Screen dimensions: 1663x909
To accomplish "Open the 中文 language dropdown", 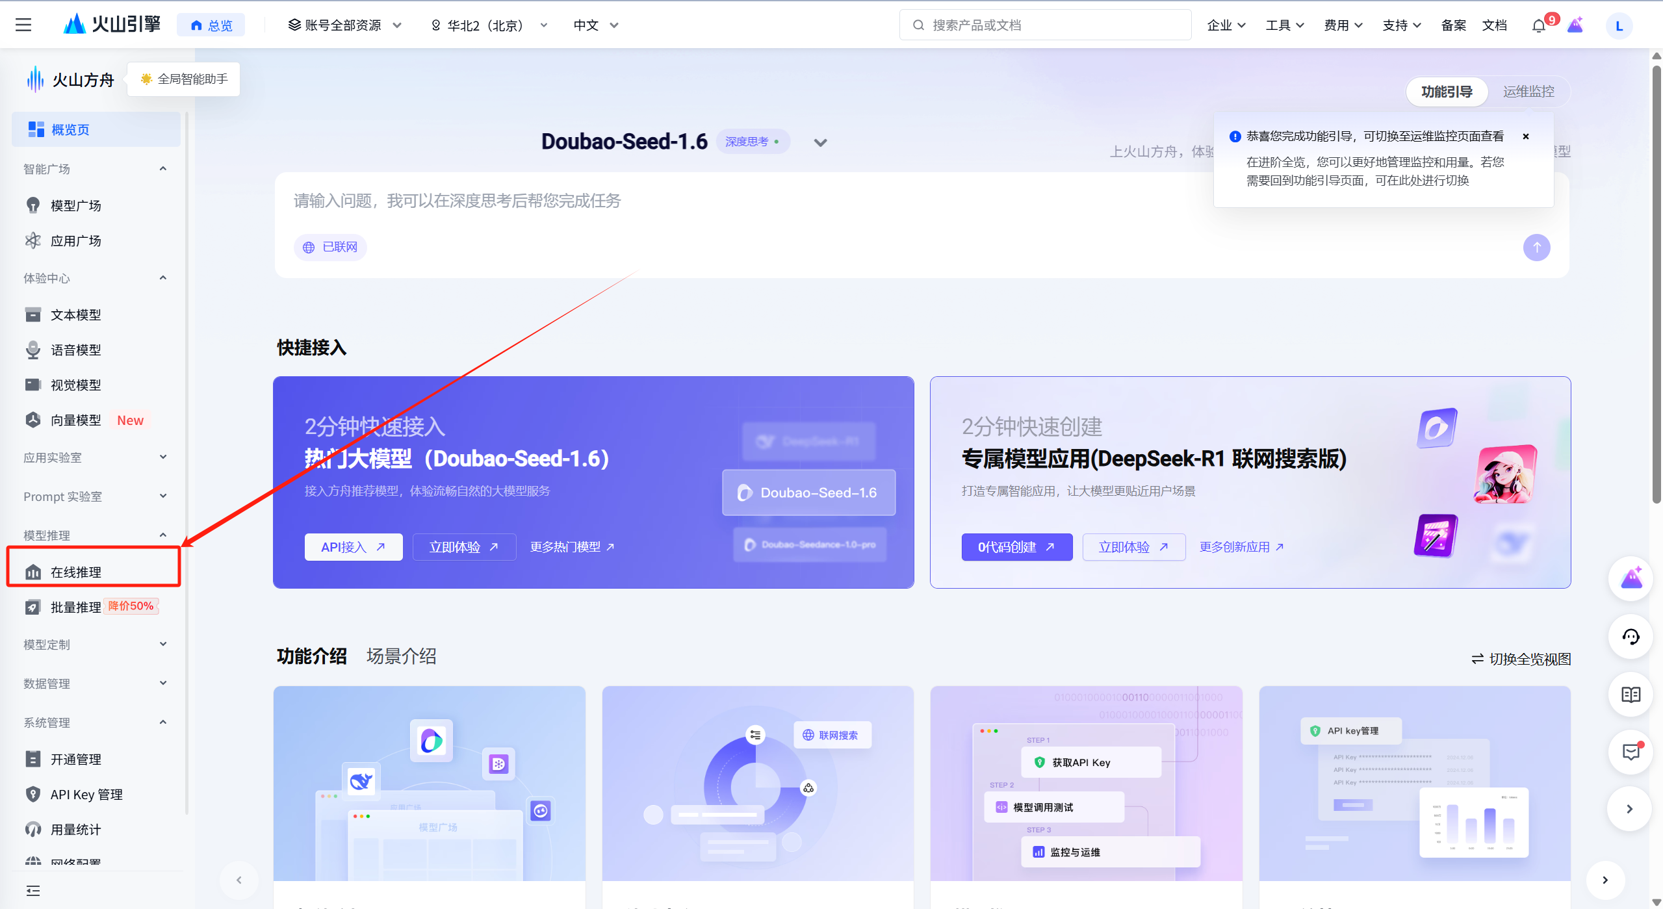I will click(595, 25).
